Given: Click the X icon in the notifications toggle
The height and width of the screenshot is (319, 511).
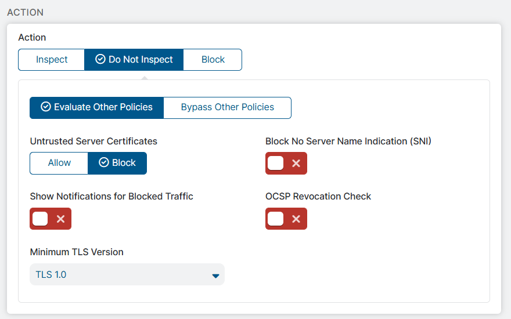Looking at the screenshot, I should tap(60, 219).
